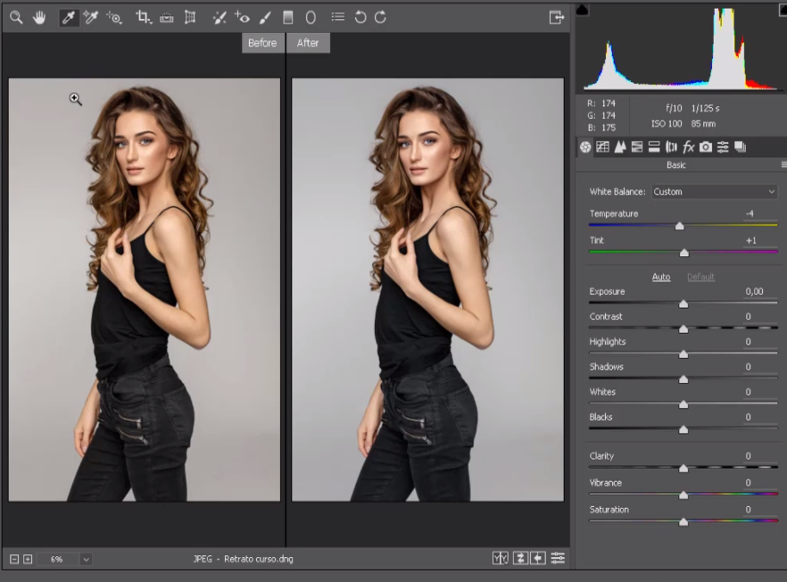Viewport: 787px width, 582px height.
Task: Select the Red Eye Removal tool
Action: [242, 17]
